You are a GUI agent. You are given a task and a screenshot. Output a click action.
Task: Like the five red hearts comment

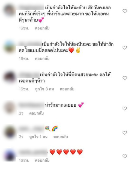pos(125,156)
